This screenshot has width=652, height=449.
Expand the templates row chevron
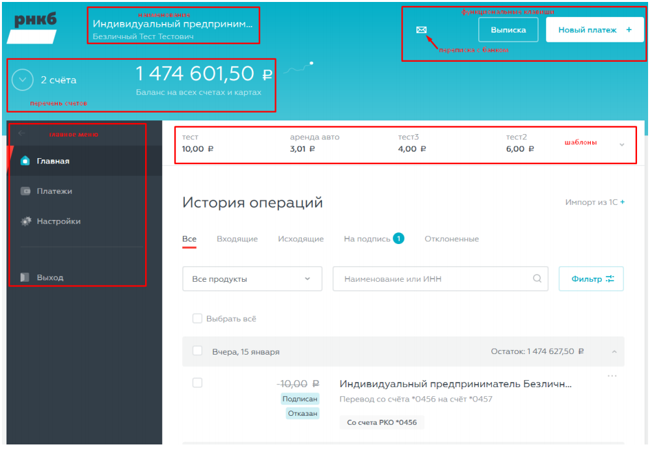621,144
